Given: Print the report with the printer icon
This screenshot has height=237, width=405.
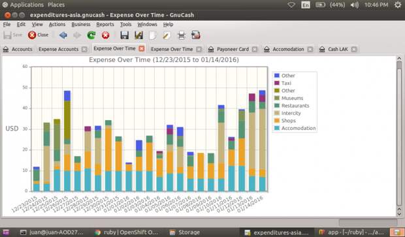Looking at the screenshot, I should click(182, 35).
